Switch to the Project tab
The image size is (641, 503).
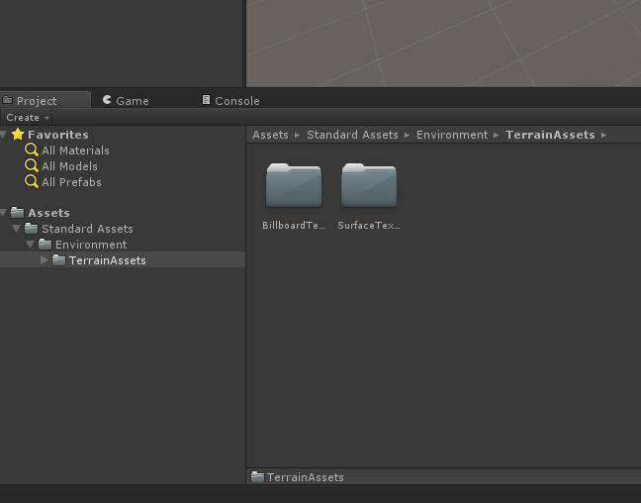(45, 100)
